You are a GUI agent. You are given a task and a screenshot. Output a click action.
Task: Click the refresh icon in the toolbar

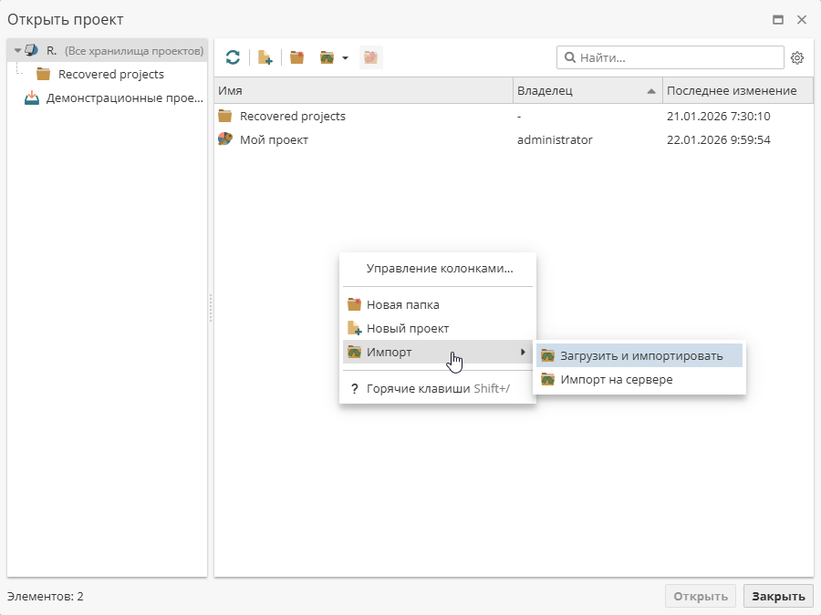[x=233, y=57]
